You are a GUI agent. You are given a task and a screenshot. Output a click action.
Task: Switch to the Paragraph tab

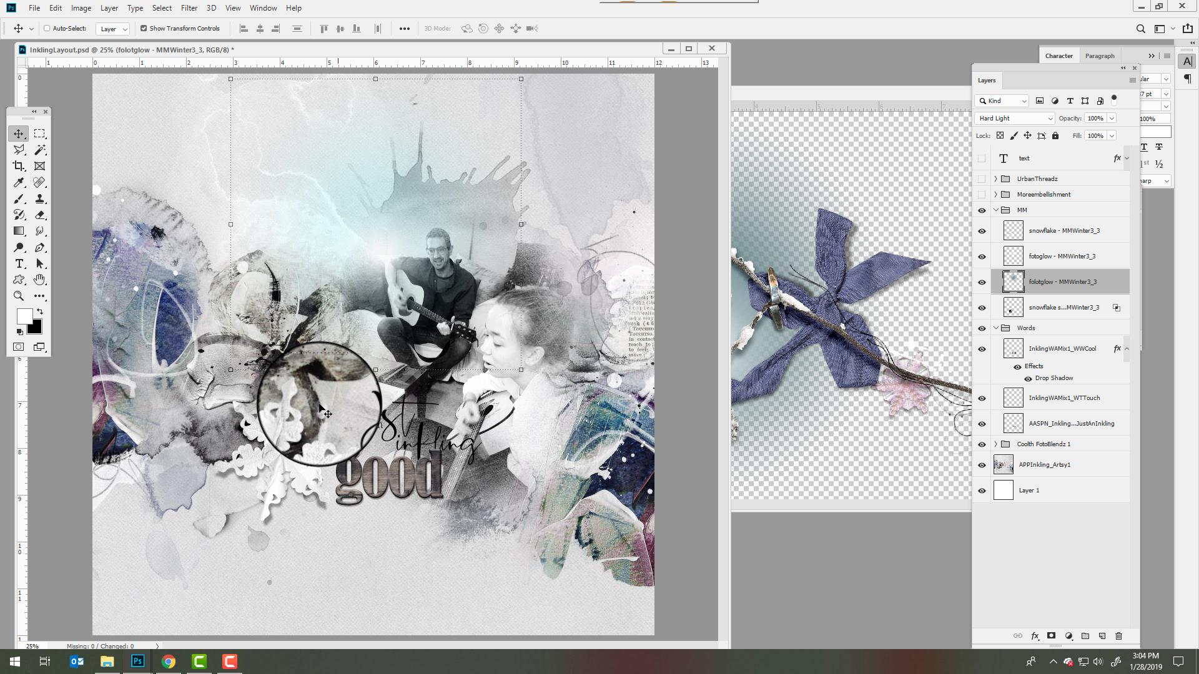coord(1100,56)
